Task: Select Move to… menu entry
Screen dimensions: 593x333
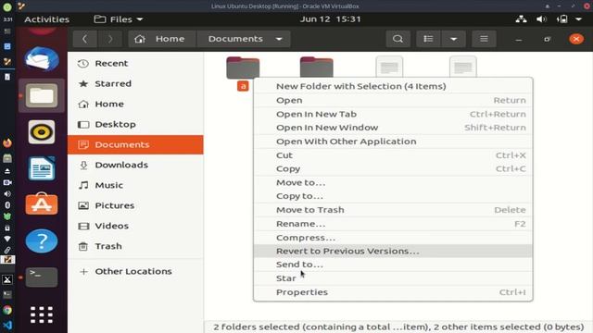Action: pos(393,183)
